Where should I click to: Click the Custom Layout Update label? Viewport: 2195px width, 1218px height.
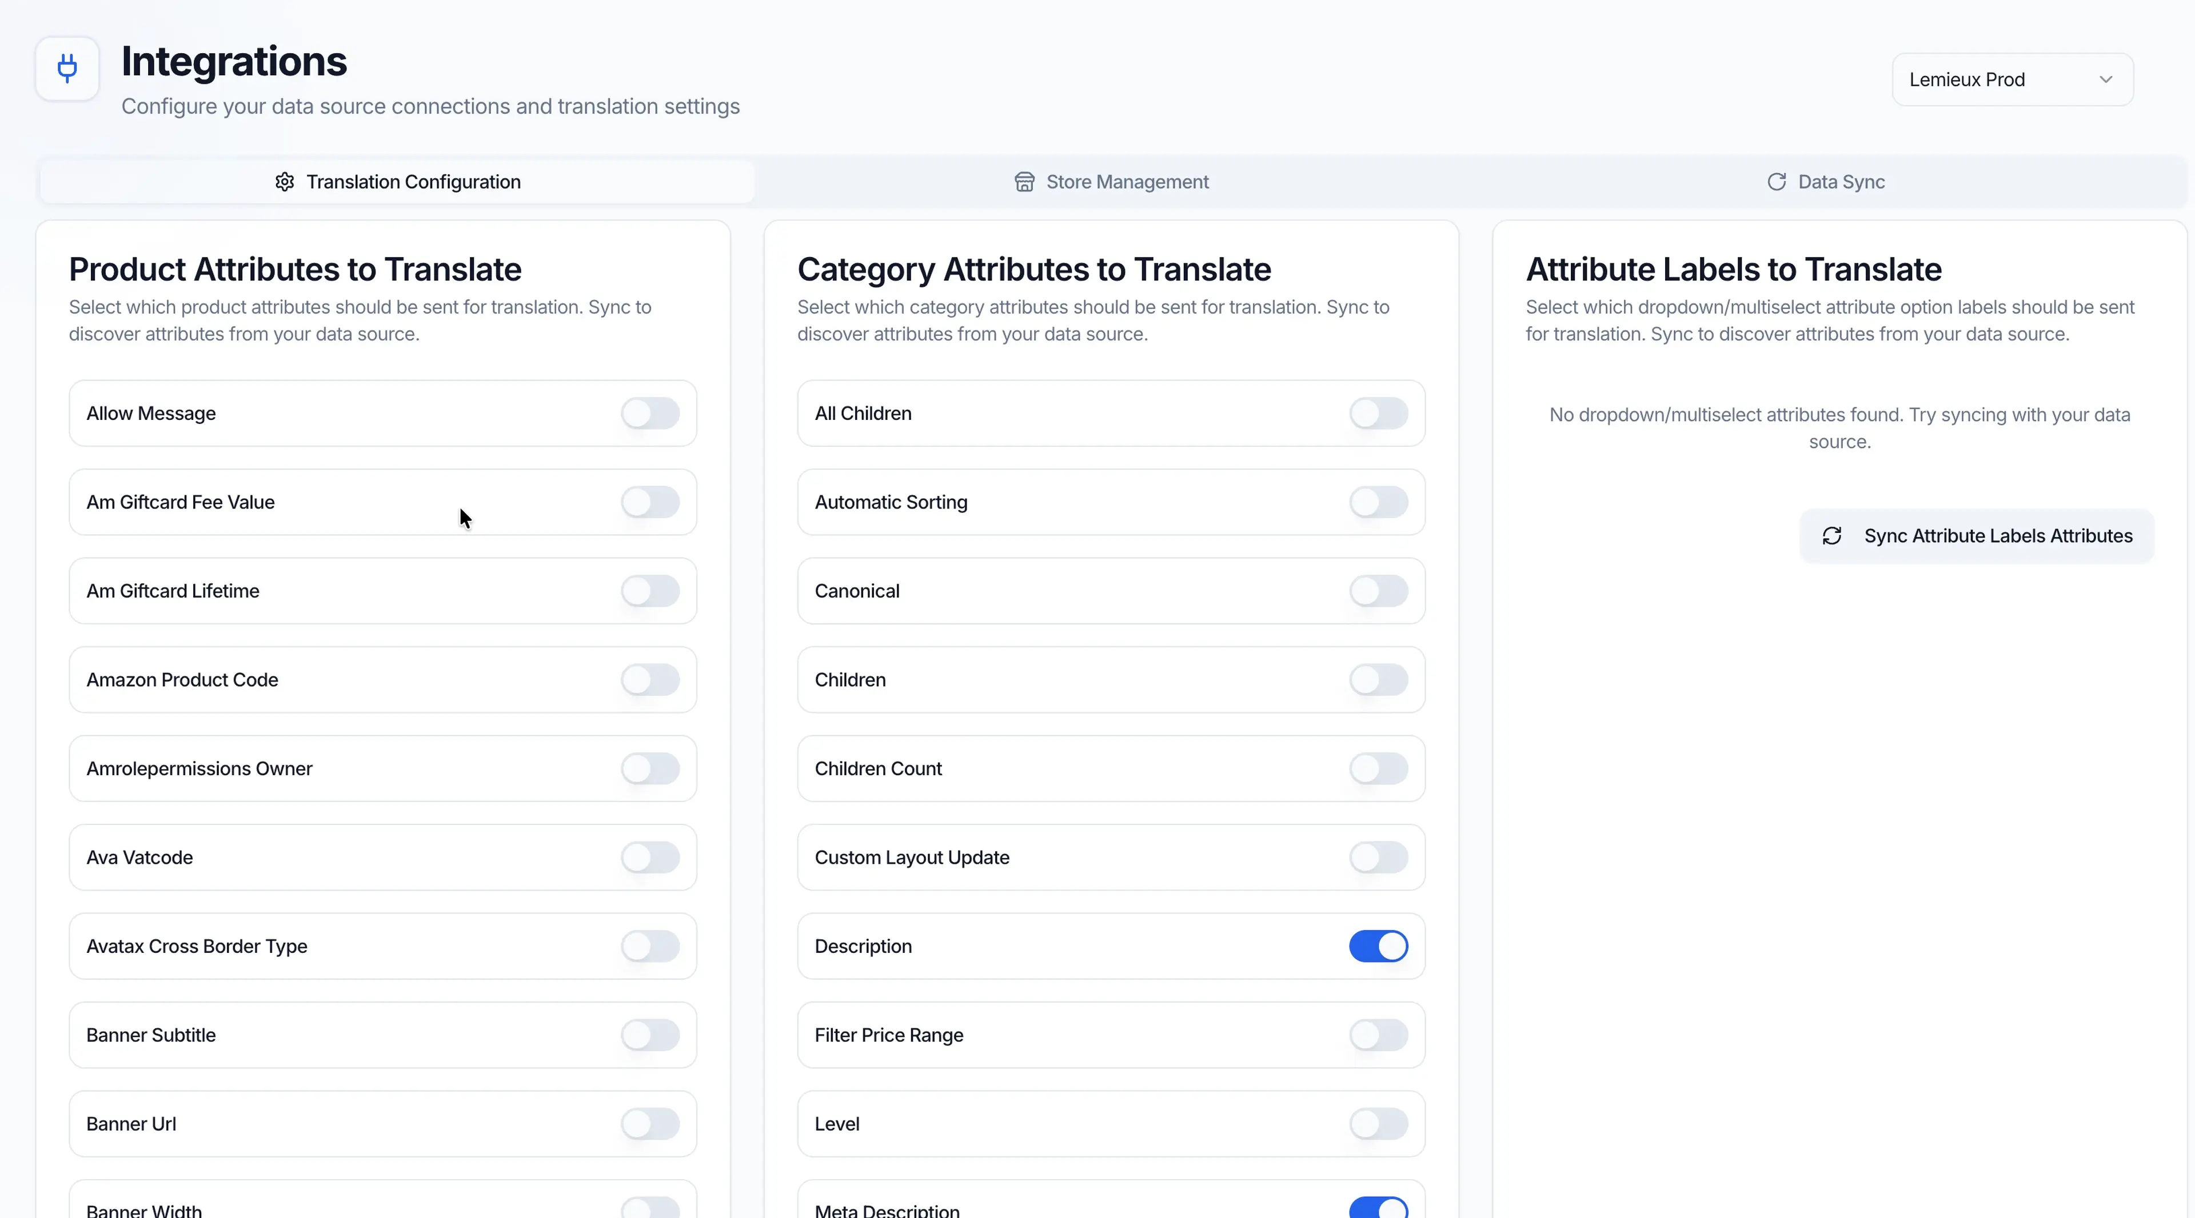[912, 857]
